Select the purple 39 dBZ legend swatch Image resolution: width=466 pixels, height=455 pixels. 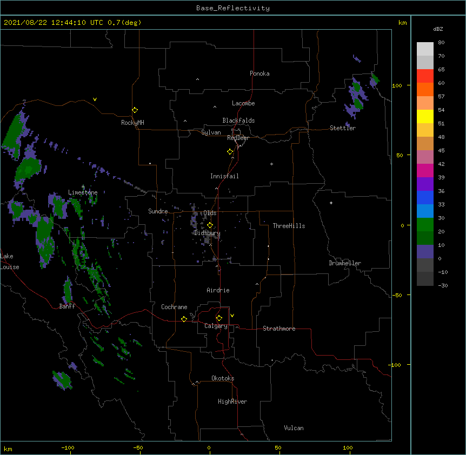pos(425,184)
